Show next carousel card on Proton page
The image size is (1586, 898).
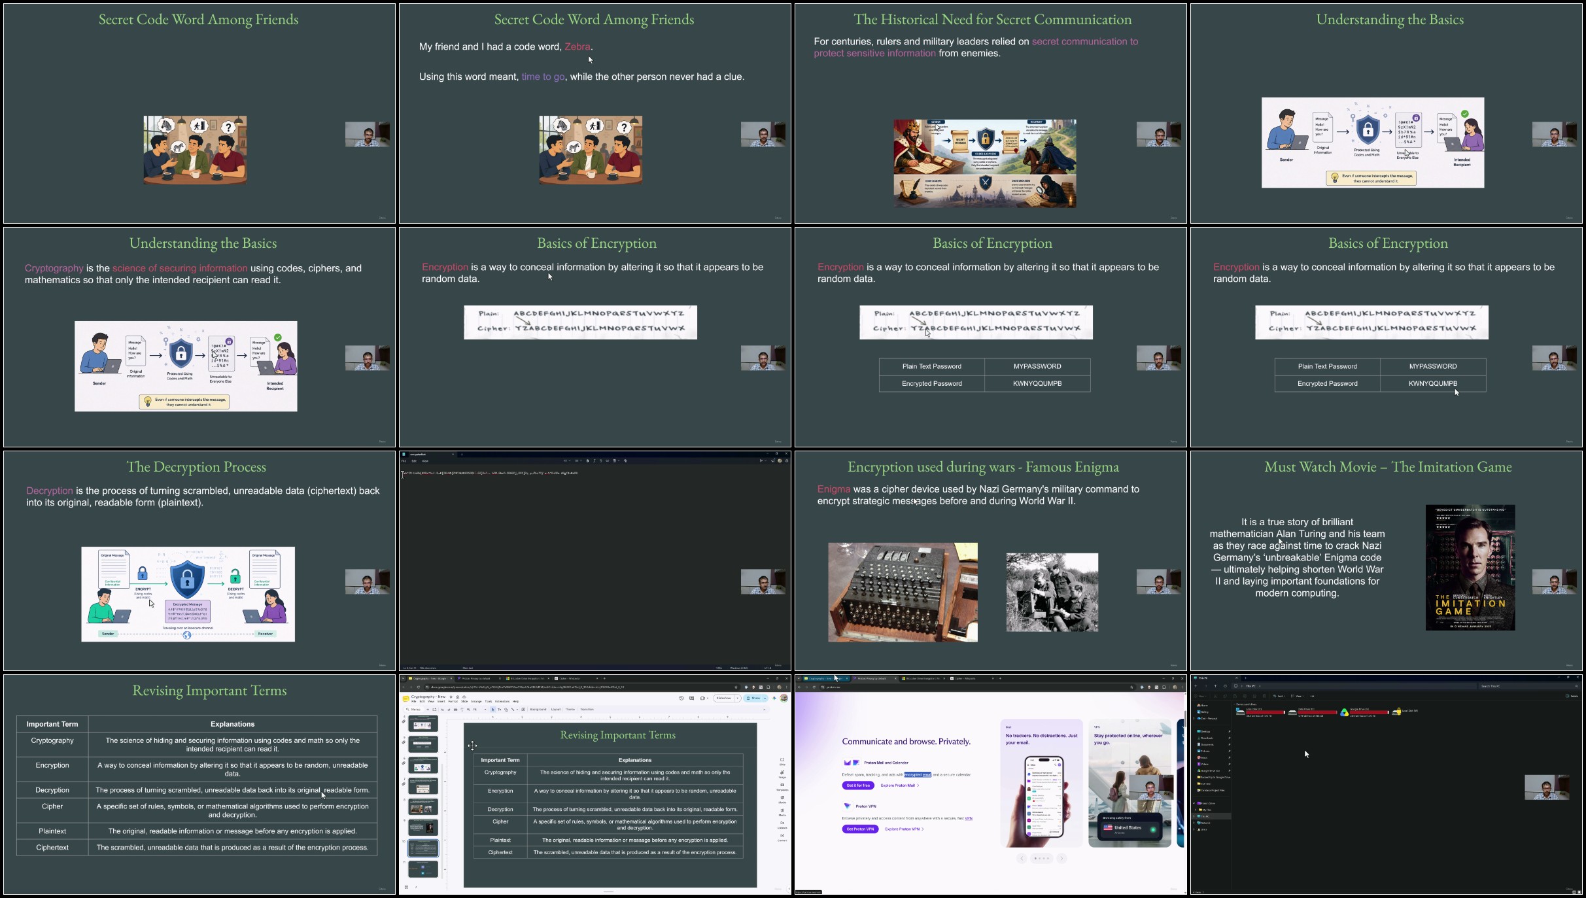pos(1061,858)
